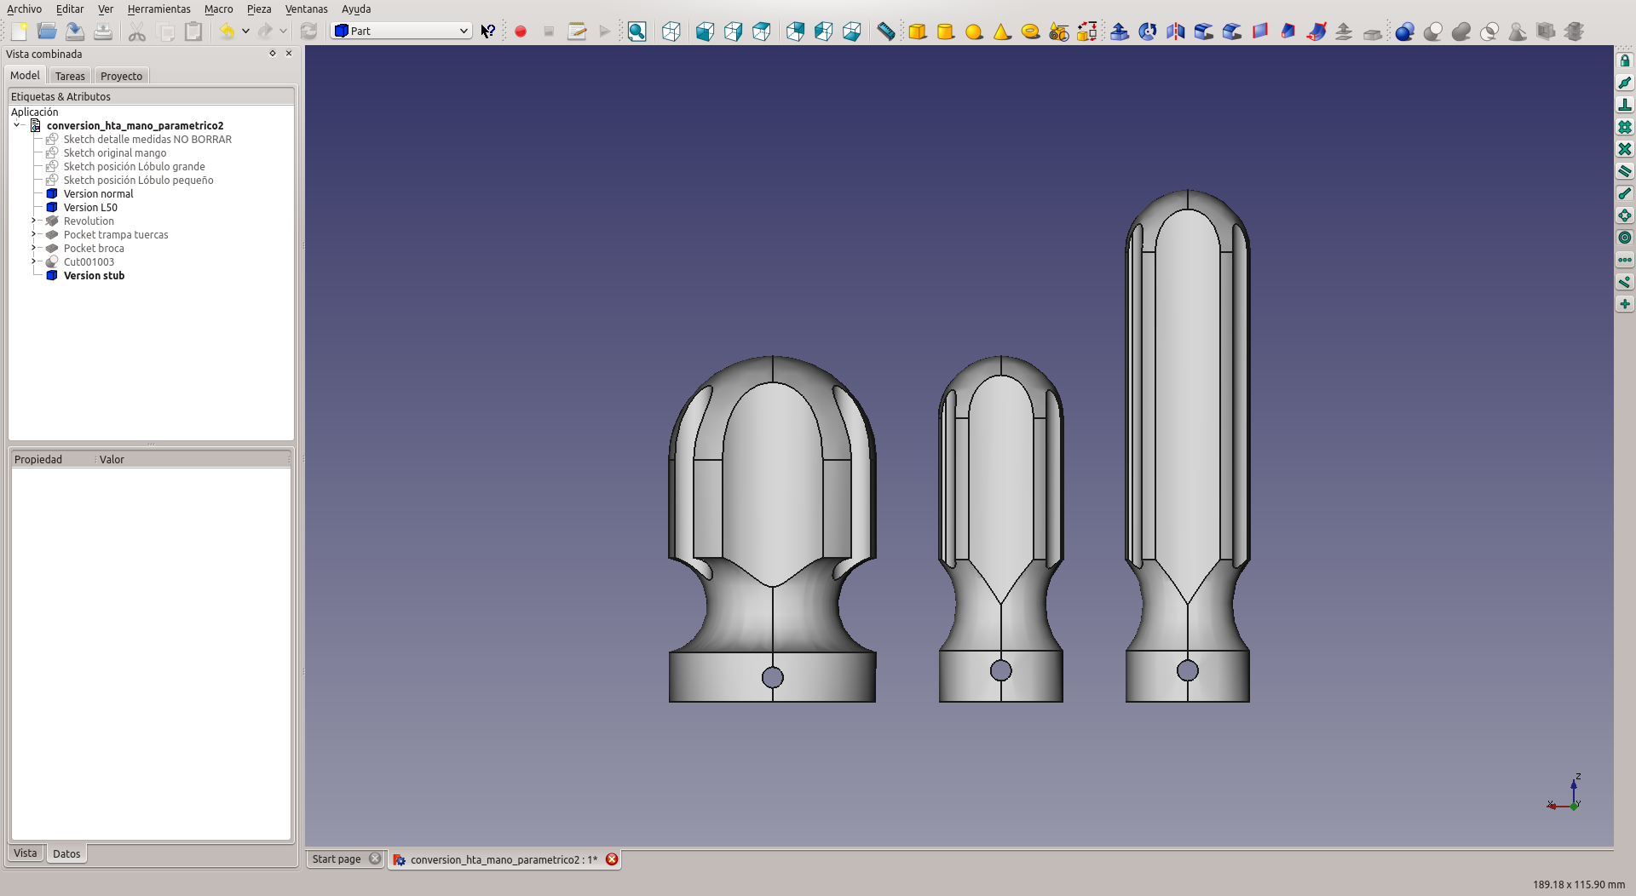The width and height of the screenshot is (1636, 896).
Task: Open parametric primitives creation tool
Action: tap(1058, 32)
